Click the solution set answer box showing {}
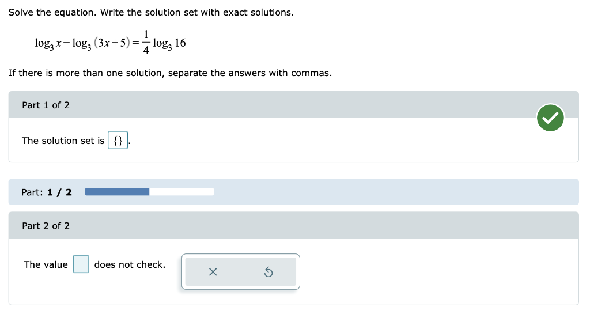 [118, 140]
